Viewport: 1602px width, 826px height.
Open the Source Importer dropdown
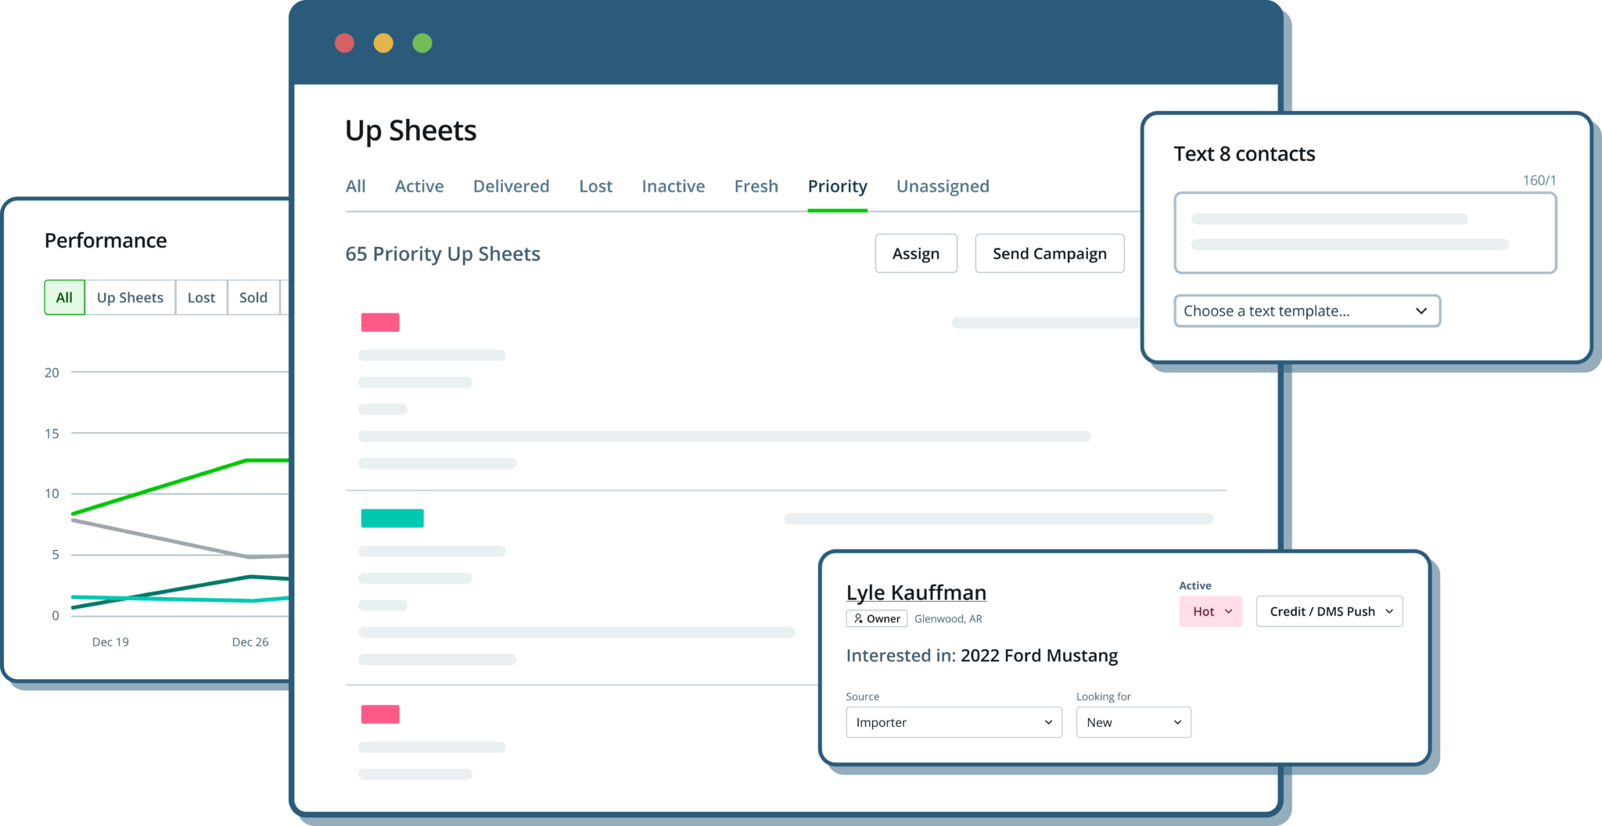pyautogui.click(x=954, y=722)
